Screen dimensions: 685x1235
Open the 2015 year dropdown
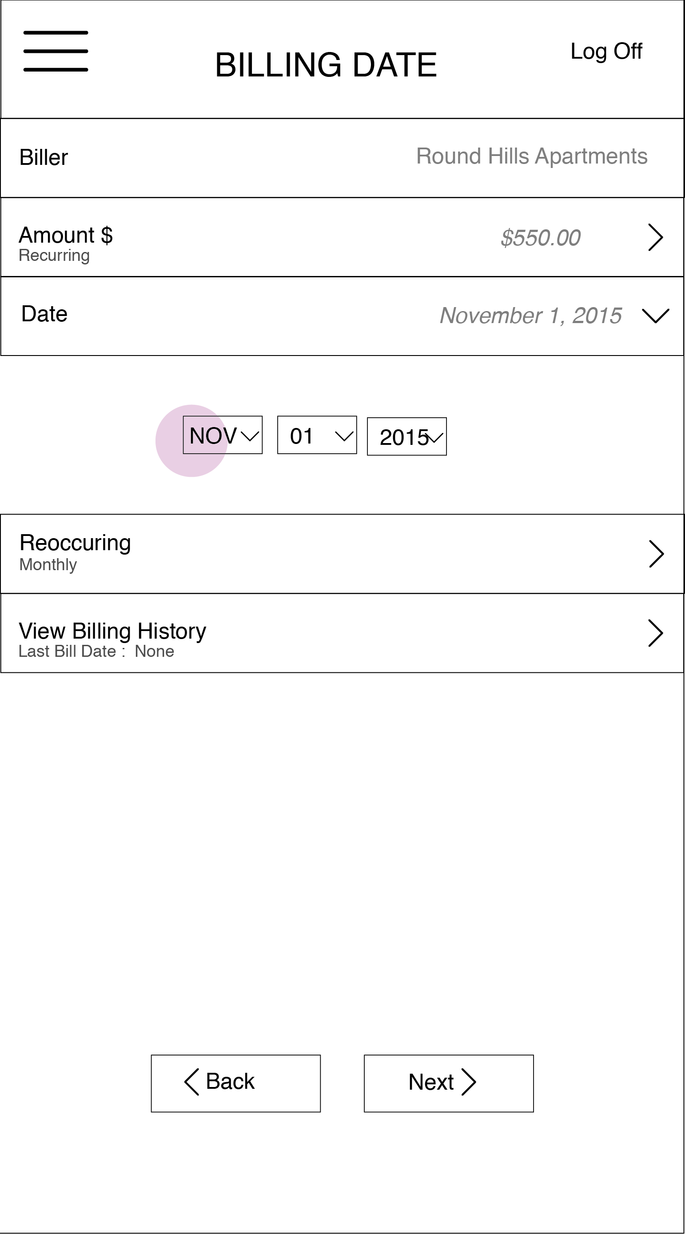pyautogui.click(x=406, y=437)
